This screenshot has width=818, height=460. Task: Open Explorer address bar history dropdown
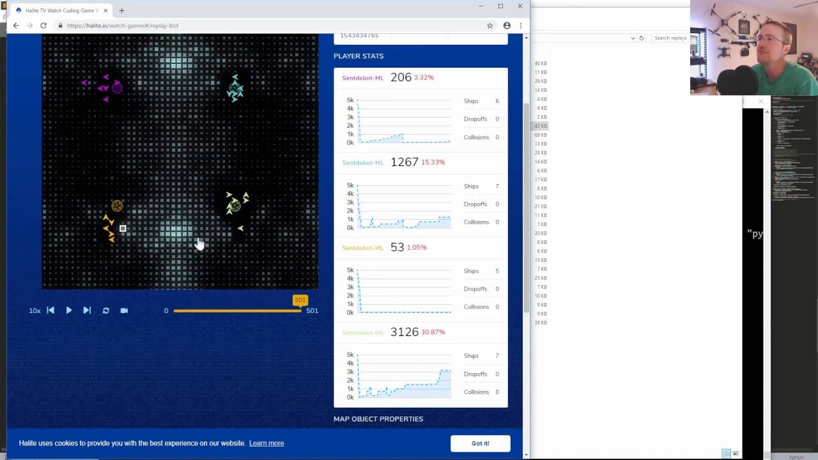point(633,38)
